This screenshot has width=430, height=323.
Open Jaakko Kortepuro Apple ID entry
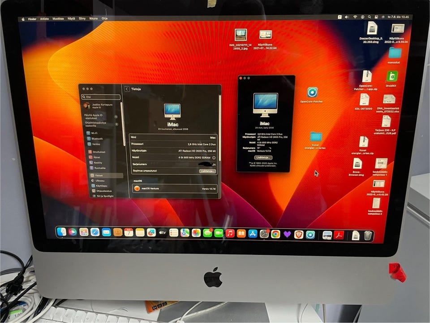pyautogui.click(x=99, y=106)
